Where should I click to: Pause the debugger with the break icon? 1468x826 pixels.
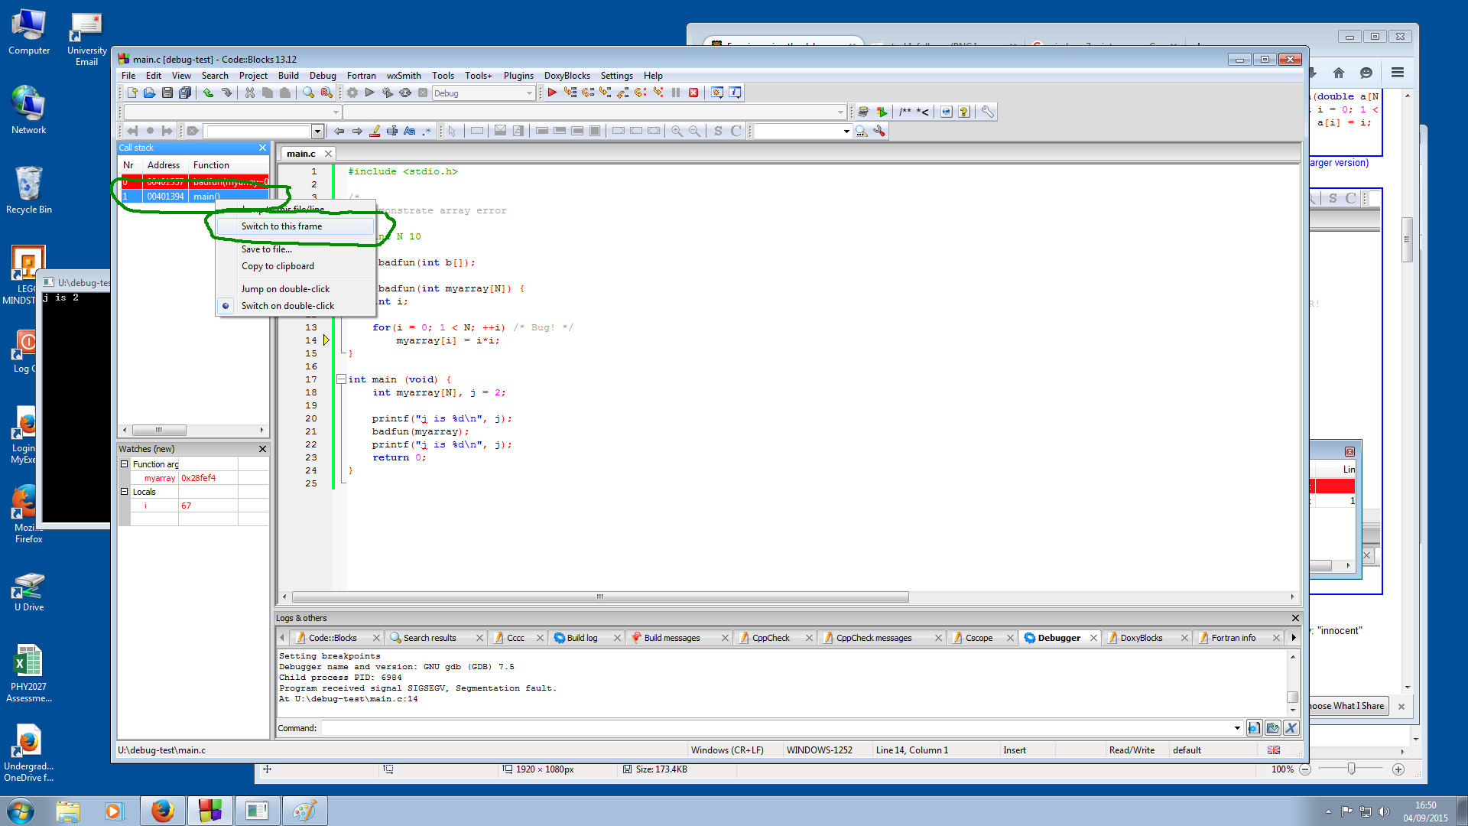676,93
